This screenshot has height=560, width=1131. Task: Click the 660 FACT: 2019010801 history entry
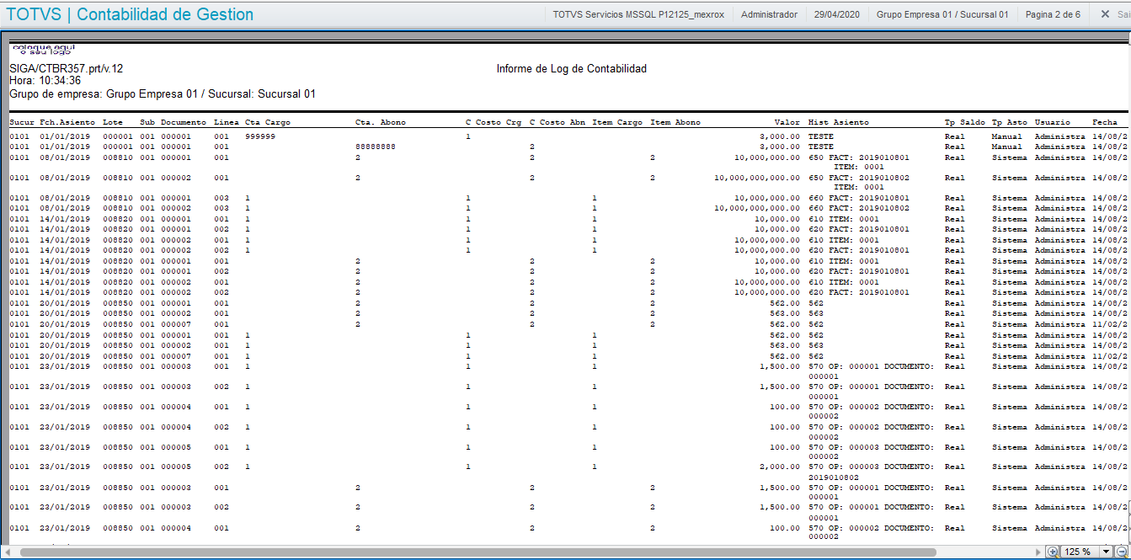pyautogui.click(x=859, y=198)
